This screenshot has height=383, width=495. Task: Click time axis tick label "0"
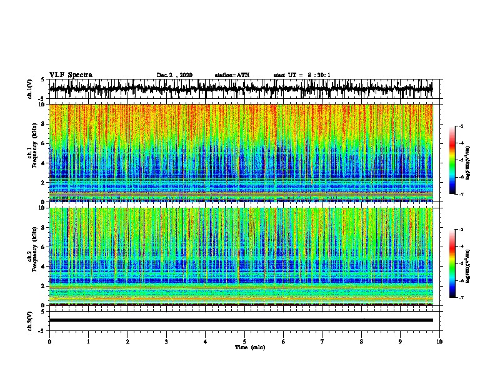click(x=49, y=342)
